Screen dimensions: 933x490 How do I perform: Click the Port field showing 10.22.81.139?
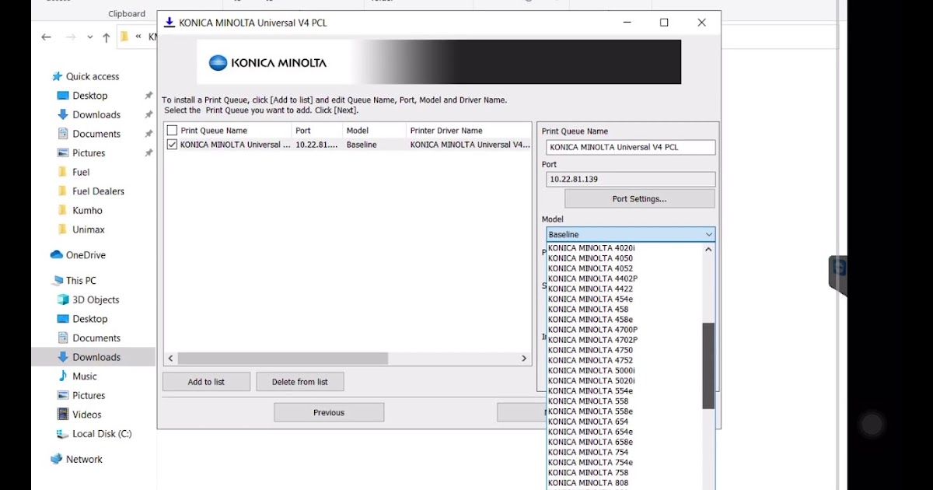point(631,179)
